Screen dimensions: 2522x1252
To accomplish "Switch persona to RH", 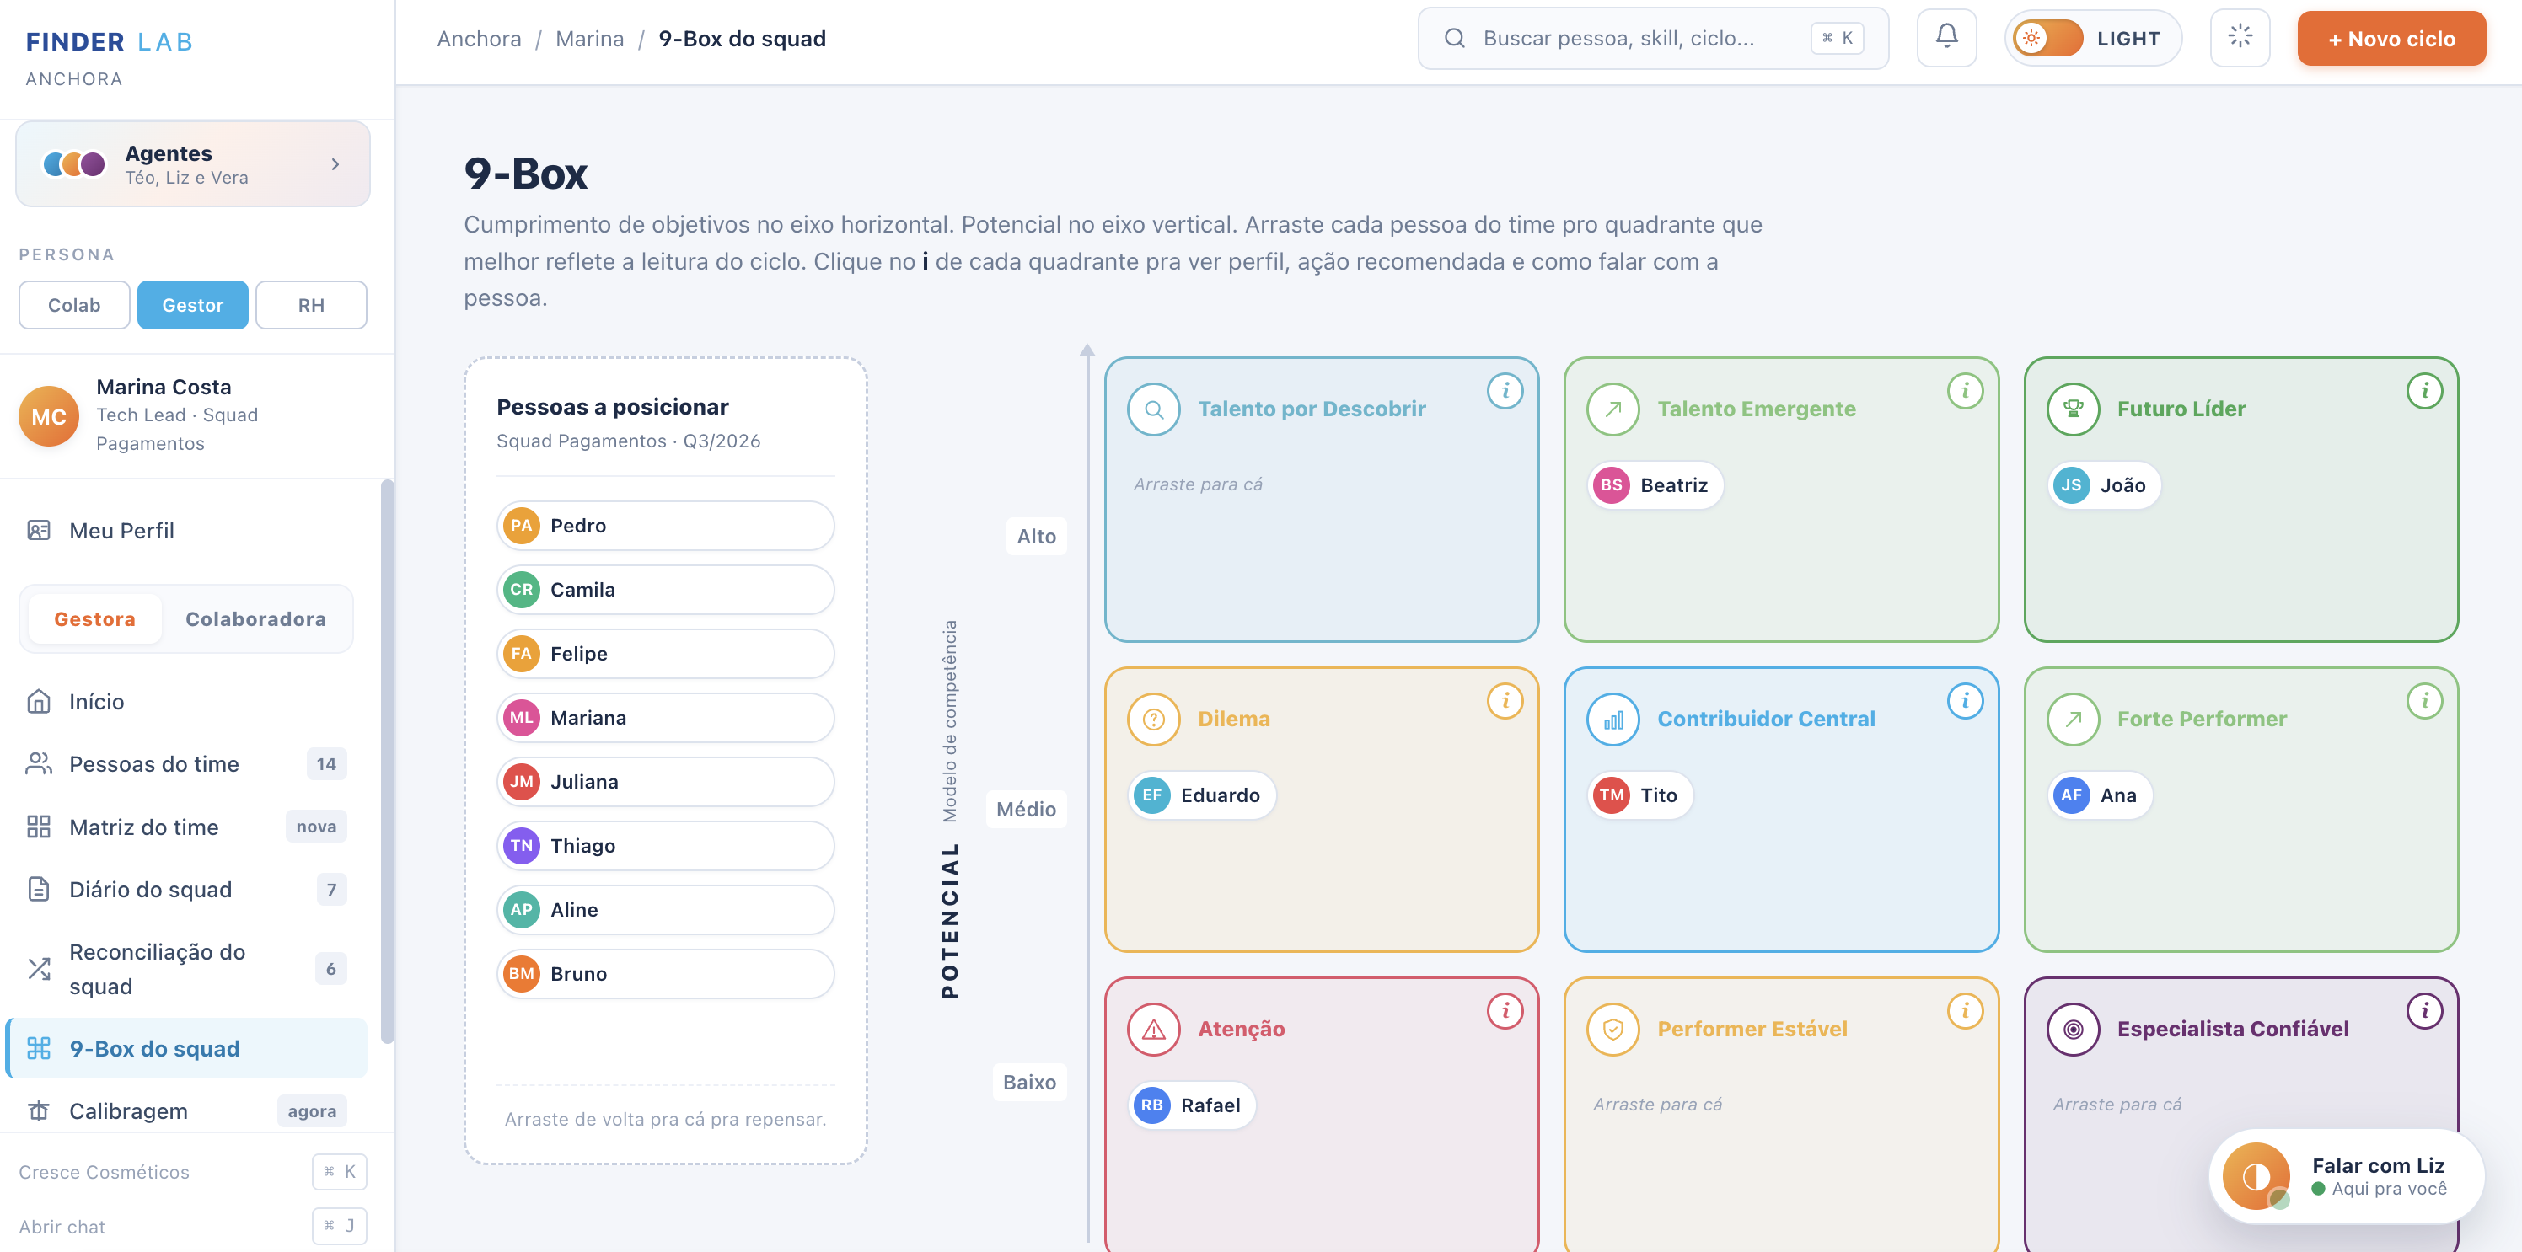I will click(x=311, y=305).
